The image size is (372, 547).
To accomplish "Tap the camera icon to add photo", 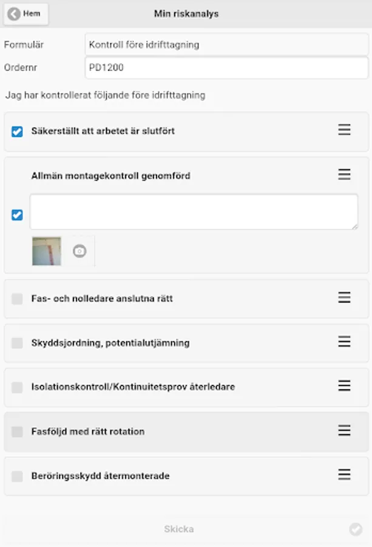I will 79,251.
